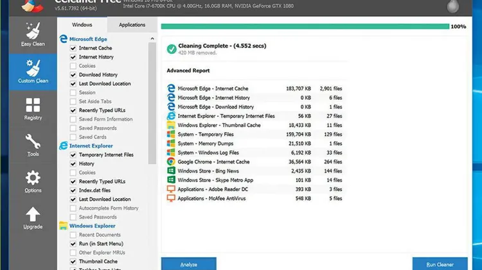Click monitor icon beside Adobe Reader DC row

tap(171, 189)
